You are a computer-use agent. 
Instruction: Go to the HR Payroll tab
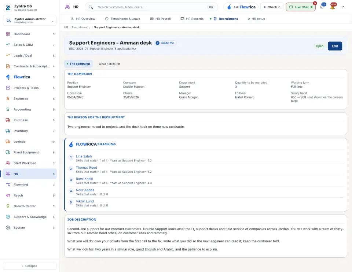pyautogui.click(x=160, y=19)
